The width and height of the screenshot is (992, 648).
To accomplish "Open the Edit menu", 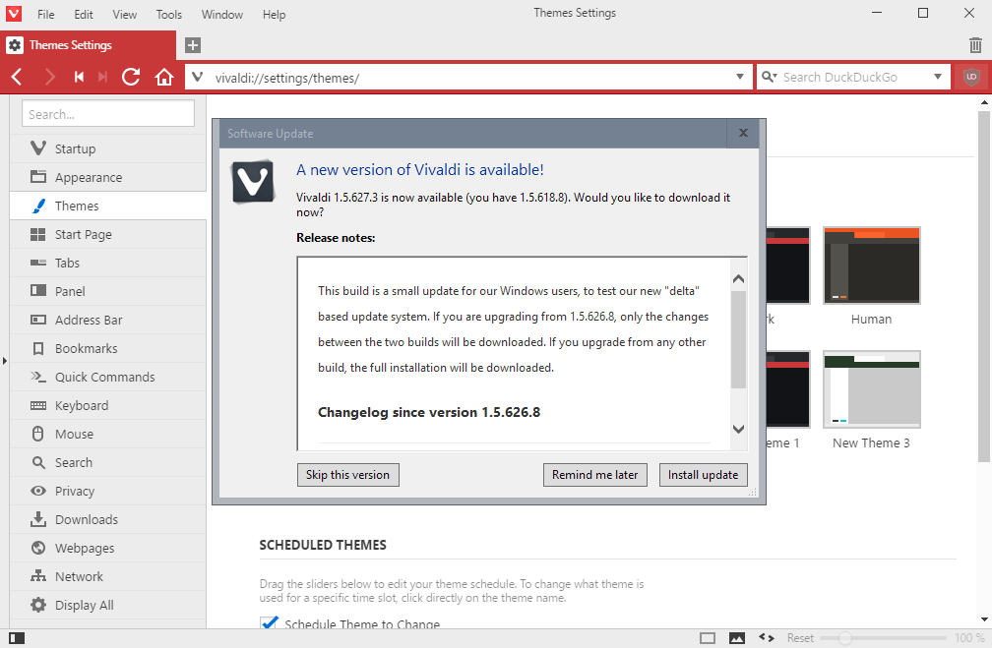I will (83, 14).
